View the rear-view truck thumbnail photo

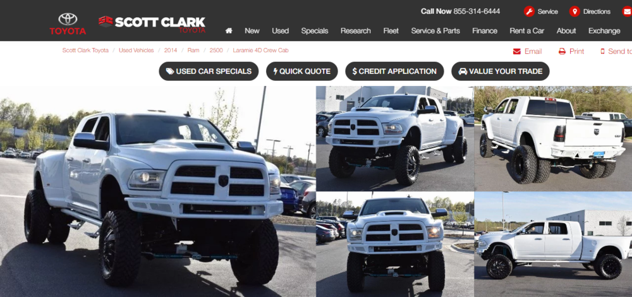(553, 138)
